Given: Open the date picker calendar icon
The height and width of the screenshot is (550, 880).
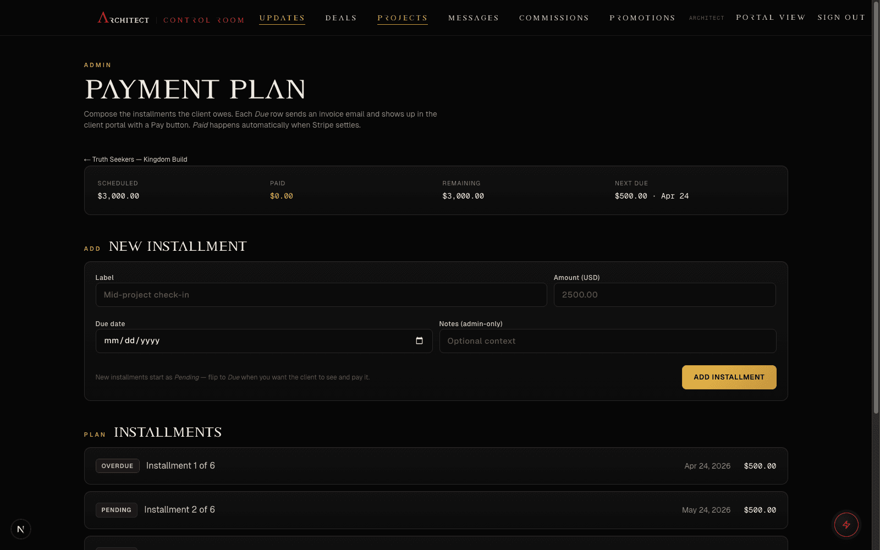Looking at the screenshot, I should point(419,341).
